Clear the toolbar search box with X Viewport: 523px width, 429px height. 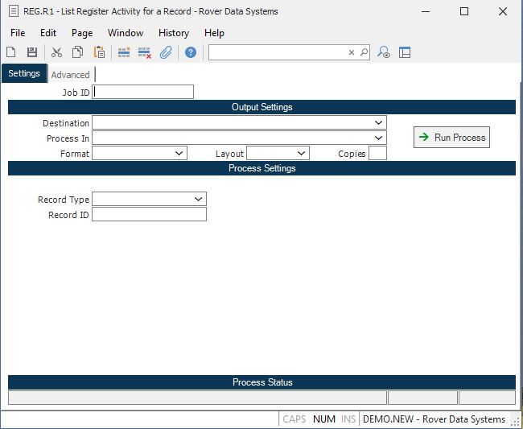[x=352, y=52]
